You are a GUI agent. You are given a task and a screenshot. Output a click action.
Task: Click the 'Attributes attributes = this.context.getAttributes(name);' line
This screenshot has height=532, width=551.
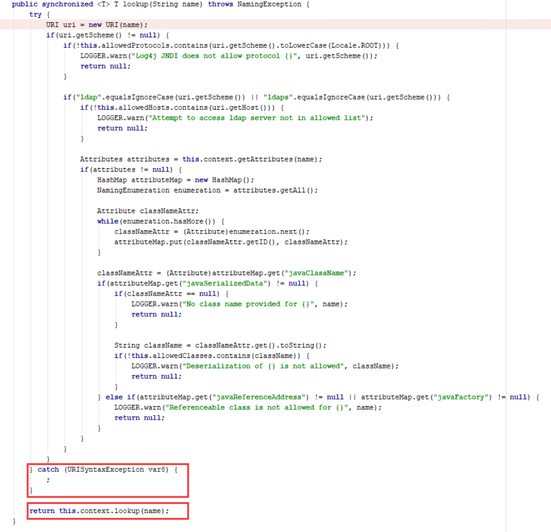(201, 159)
